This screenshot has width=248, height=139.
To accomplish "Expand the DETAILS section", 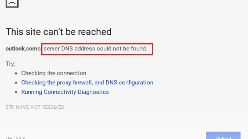I will point(16,138).
